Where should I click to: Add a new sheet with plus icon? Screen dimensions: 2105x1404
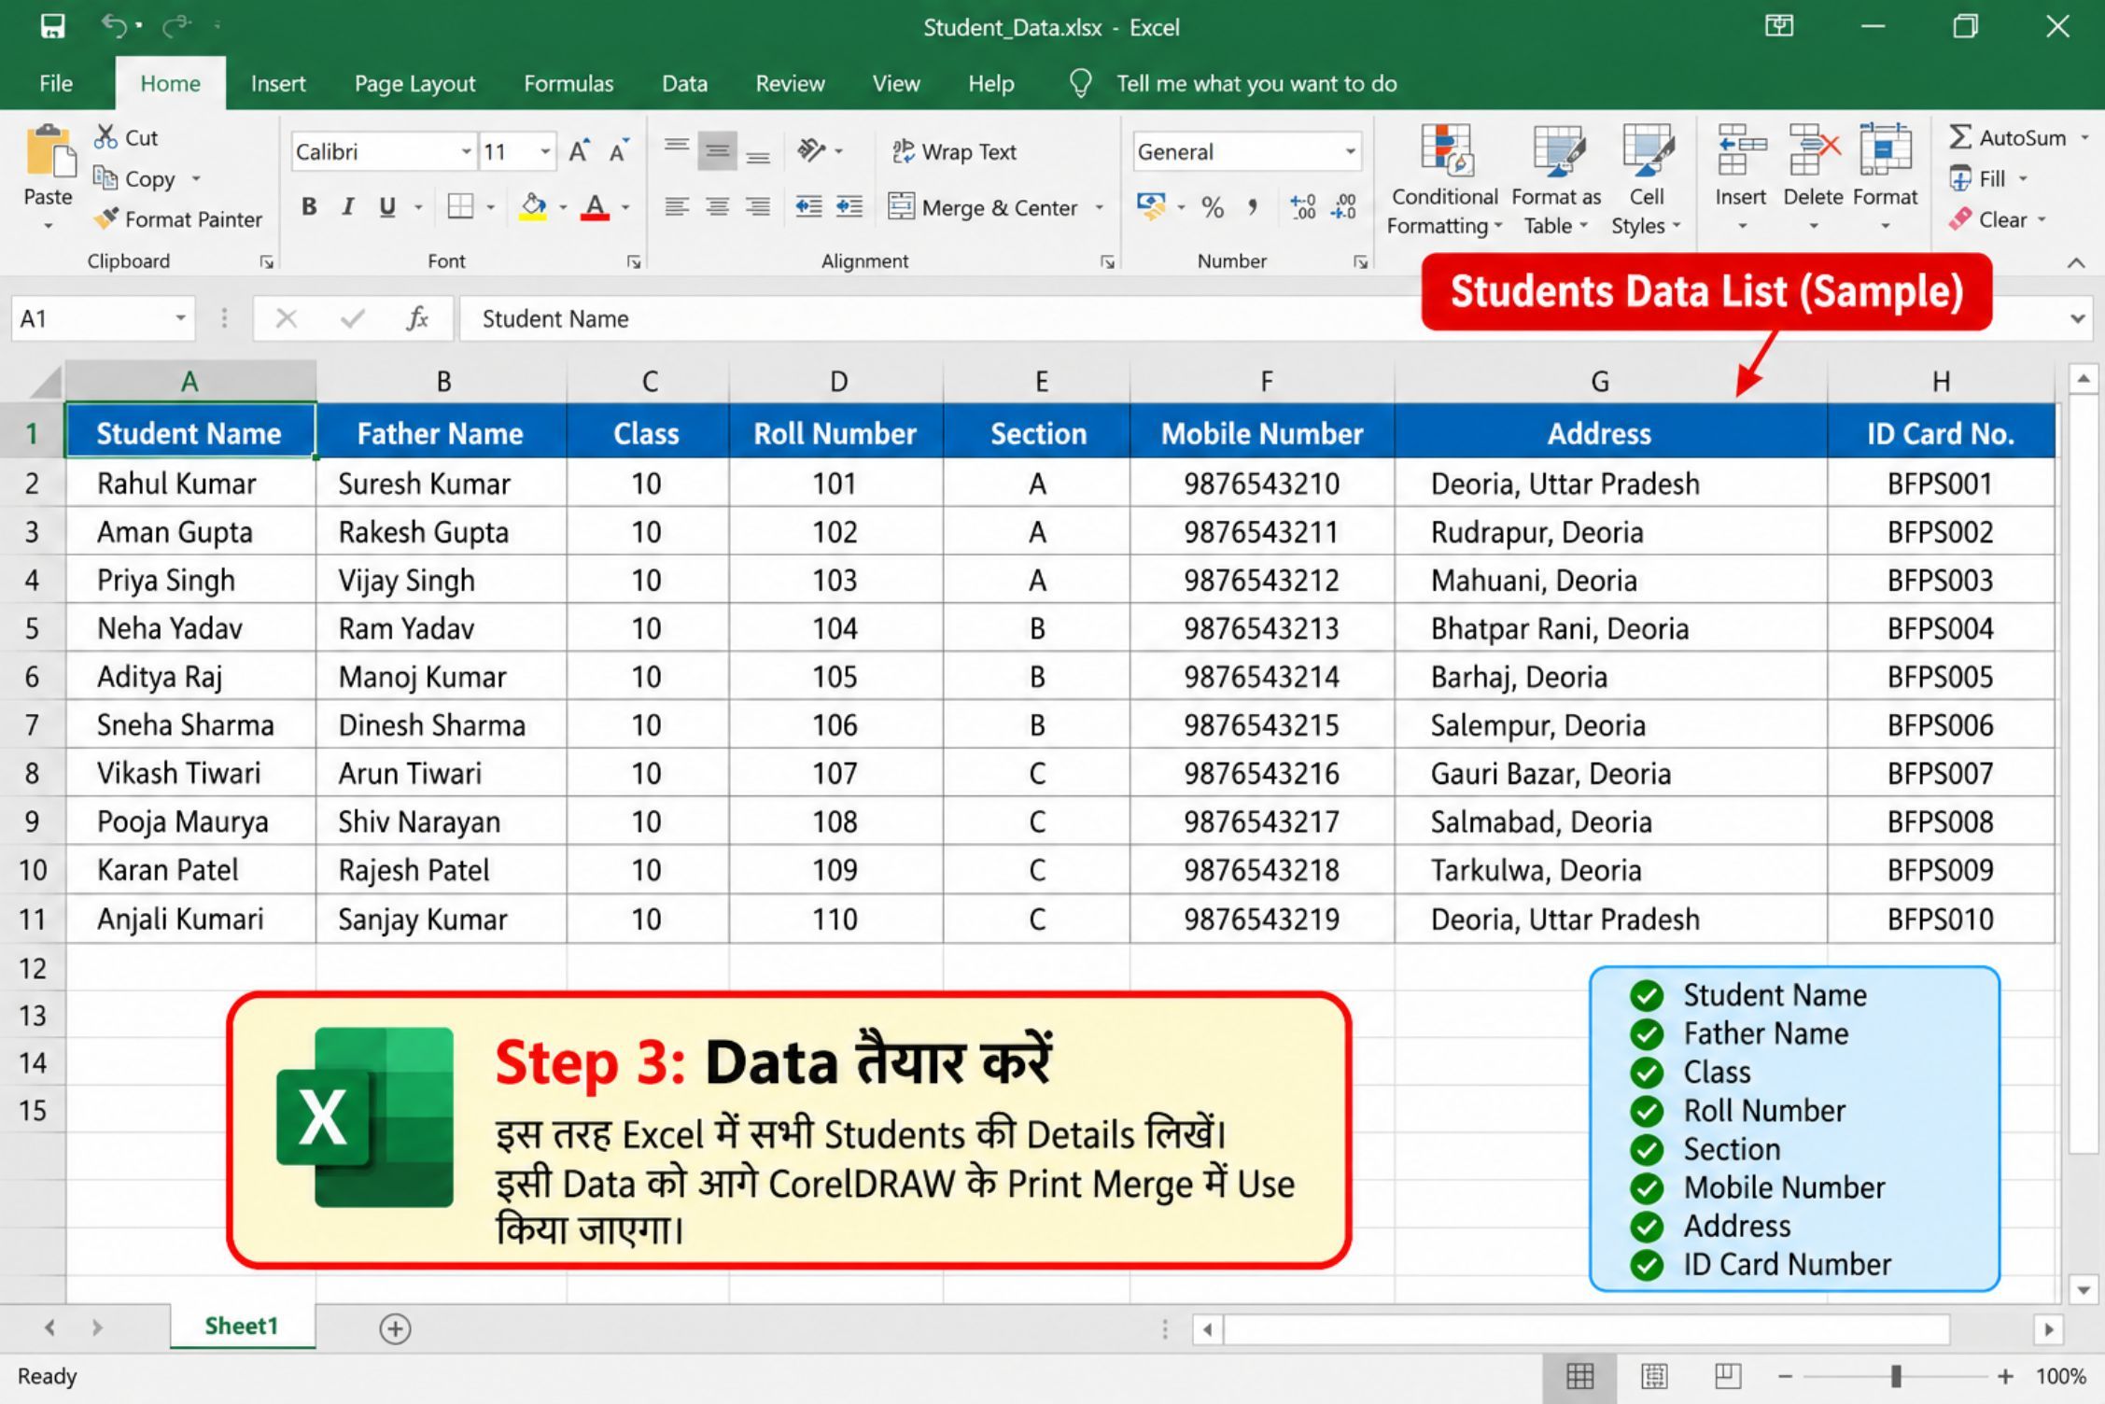[x=395, y=1328]
